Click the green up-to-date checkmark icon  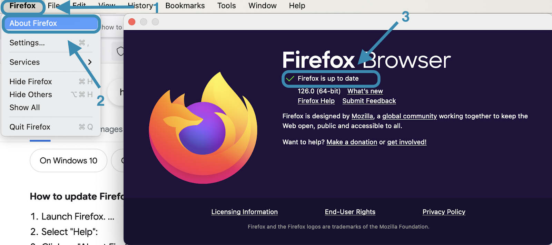290,79
